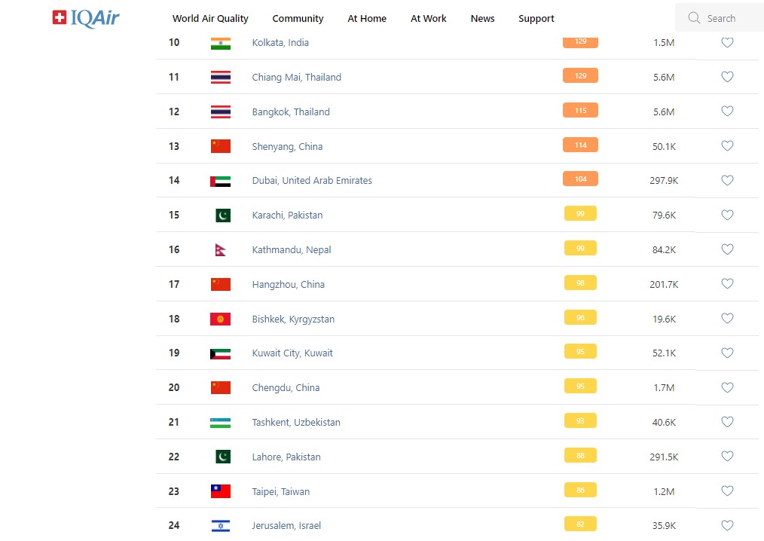
Task: Click the India flag icon beside Kolkata
Action: tap(221, 43)
